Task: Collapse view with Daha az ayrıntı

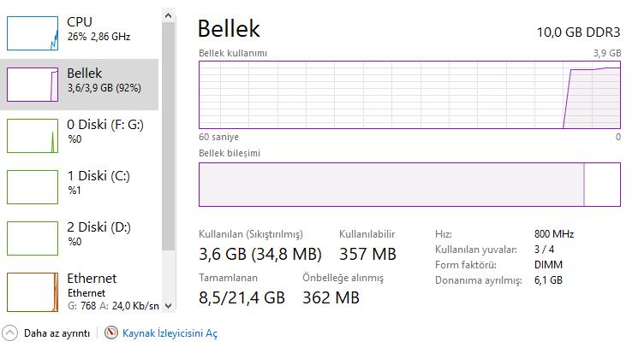Action: pos(57,333)
